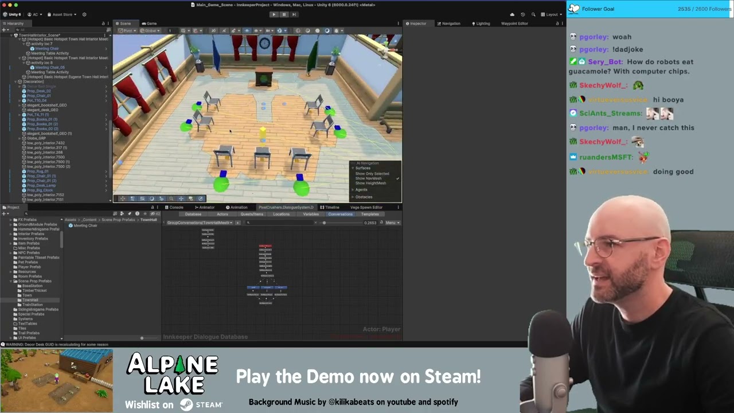Click the Pause button in Unity toolbar
The width and height of the screenshot is (734, 413).
click(284, 14)
